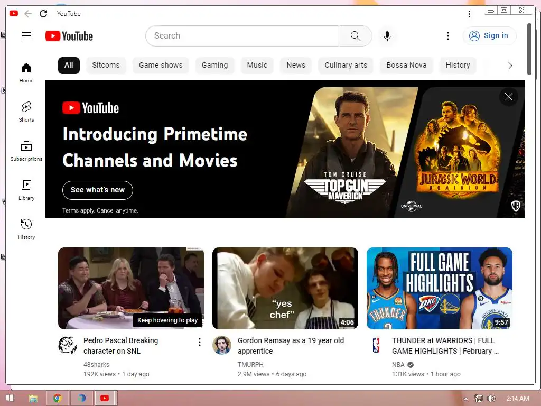Show hidden tray icons arrow

click(466, 399)
